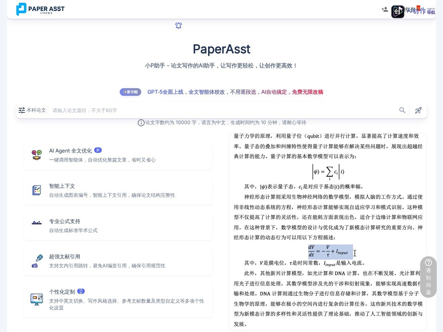Image resolution: width=443 pixels, height=332 pixels.
Task: Open the 本科论文 paper type selector
Action: (x=32, y=110)
